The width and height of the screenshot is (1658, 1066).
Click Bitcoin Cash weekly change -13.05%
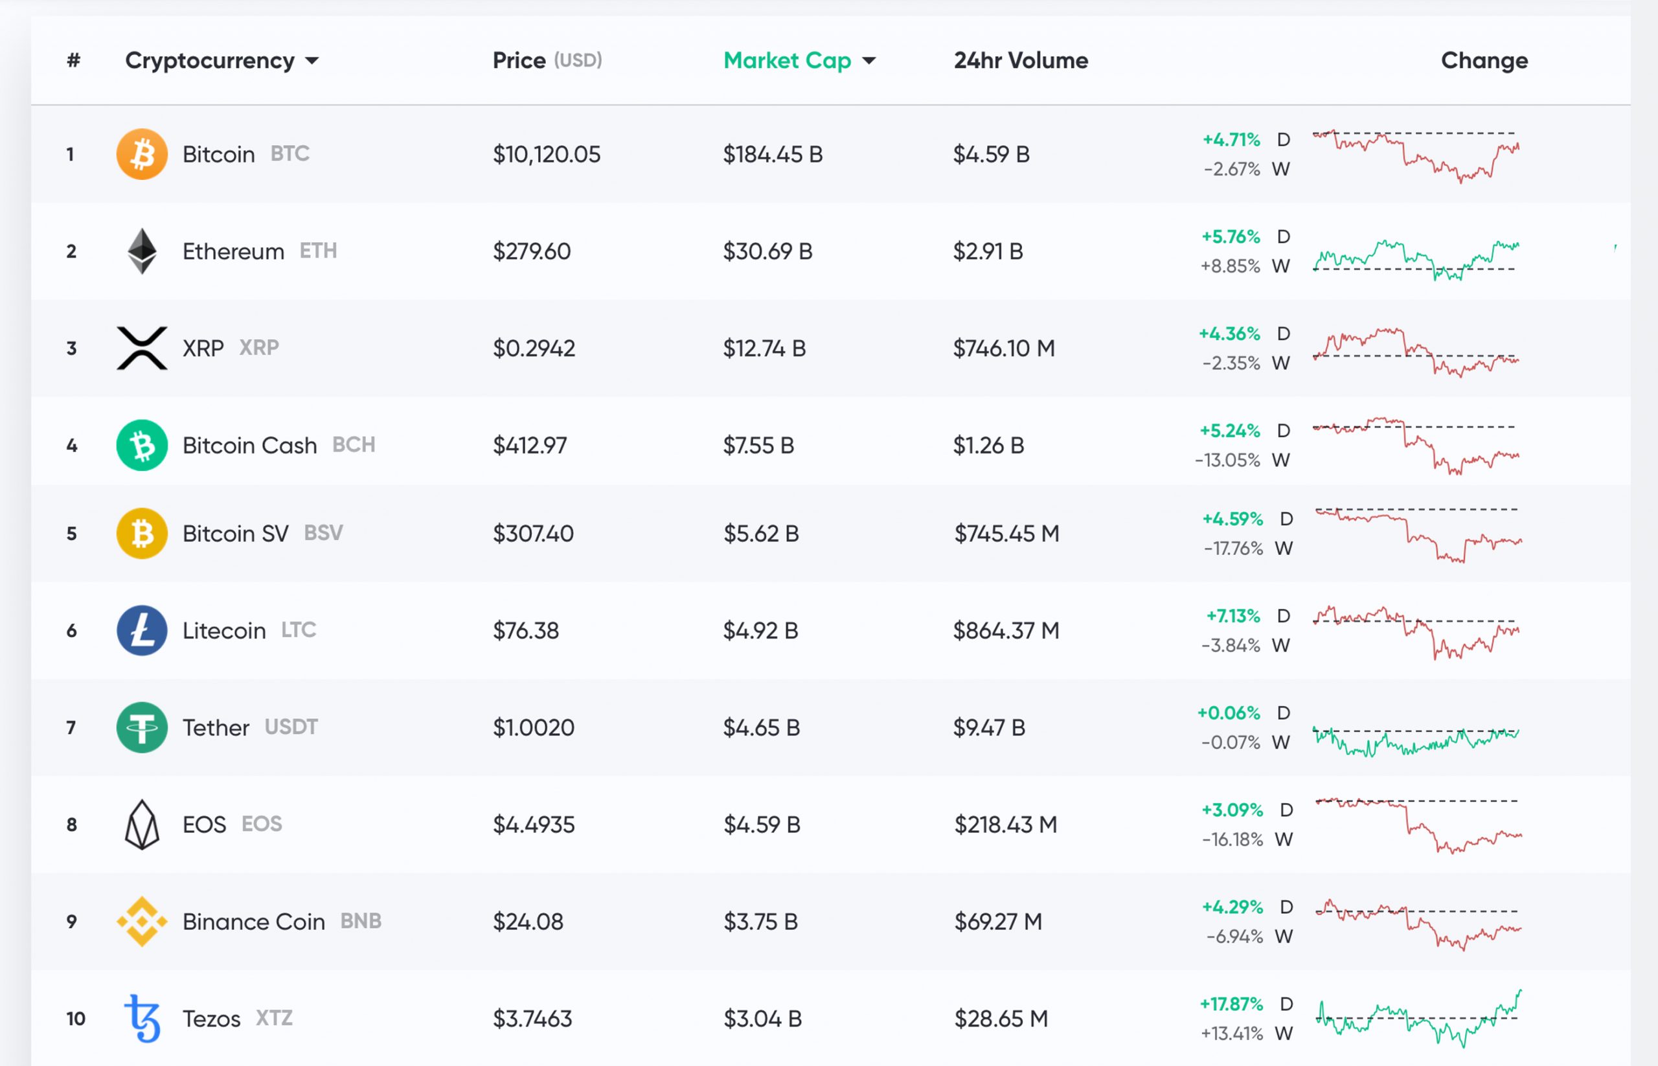coord(1227,460)
